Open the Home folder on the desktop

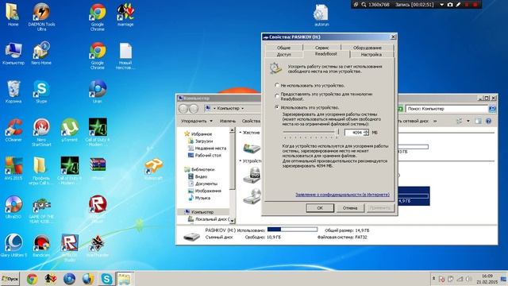13,15
